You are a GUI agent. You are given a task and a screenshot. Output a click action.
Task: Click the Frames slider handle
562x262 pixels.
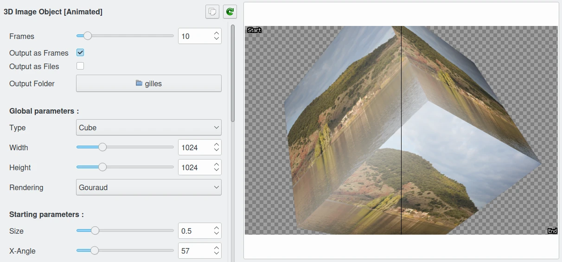click(x=87, y=36)
